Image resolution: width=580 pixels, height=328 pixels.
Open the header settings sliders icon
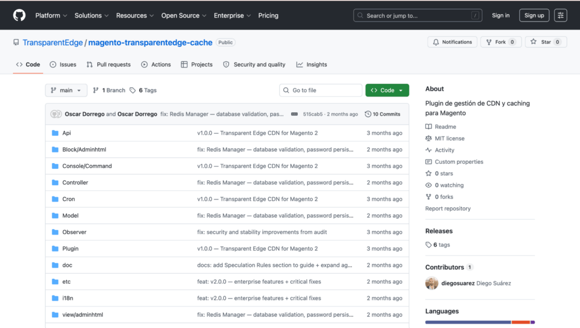pos(560,15)
